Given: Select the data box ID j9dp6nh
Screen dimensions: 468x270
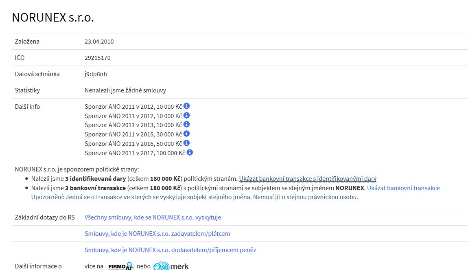Looking at the screenshot, I should tap(96, 74).
